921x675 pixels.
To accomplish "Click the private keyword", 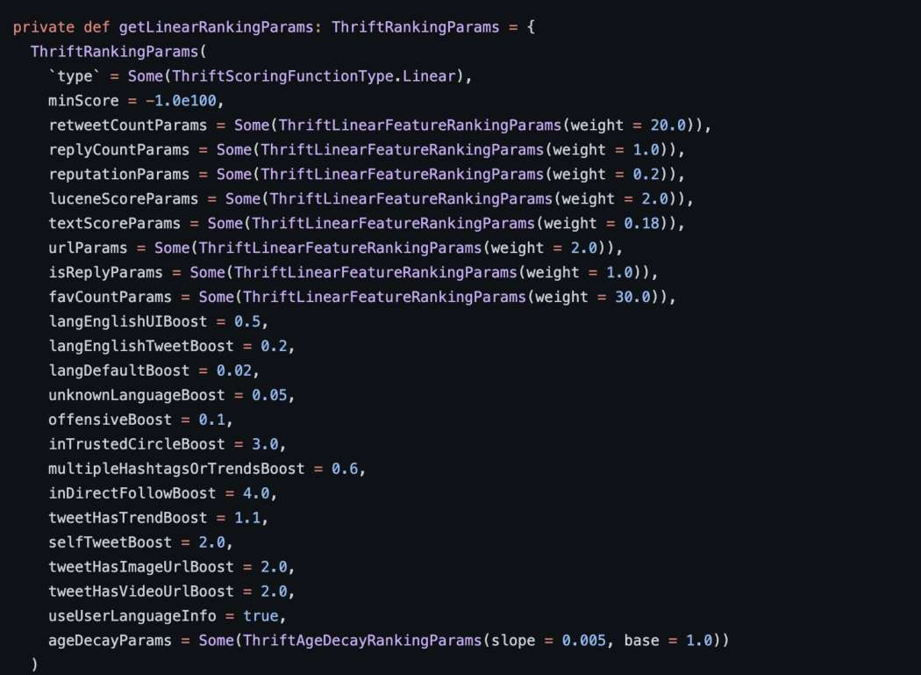I will pos(43,27).
